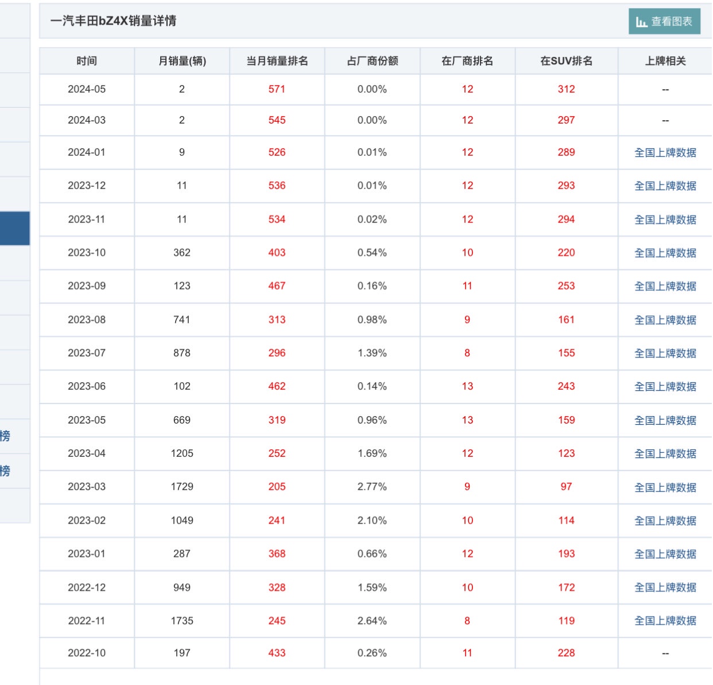Open 全国上牌数据 link for 2023-12
This screenshot has height=685, width=713.
(x=665, y=186)
